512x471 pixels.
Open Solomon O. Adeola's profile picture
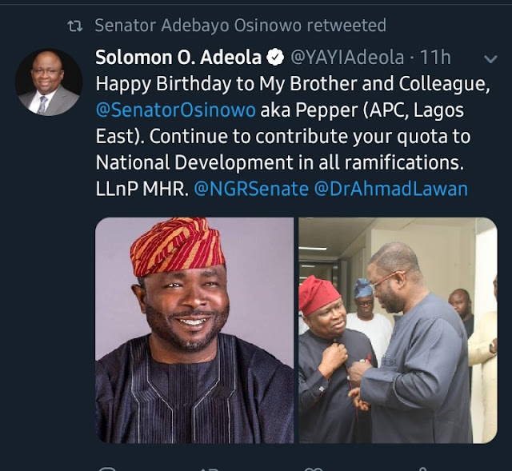coord(48,83)
